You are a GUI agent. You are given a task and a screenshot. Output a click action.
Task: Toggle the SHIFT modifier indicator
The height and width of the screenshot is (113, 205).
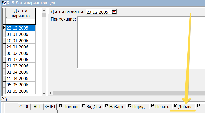tap(50, 107)
